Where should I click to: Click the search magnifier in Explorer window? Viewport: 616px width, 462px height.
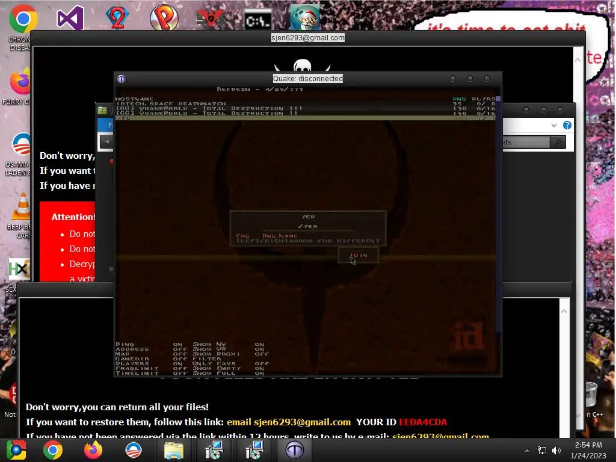click(558, 142)
